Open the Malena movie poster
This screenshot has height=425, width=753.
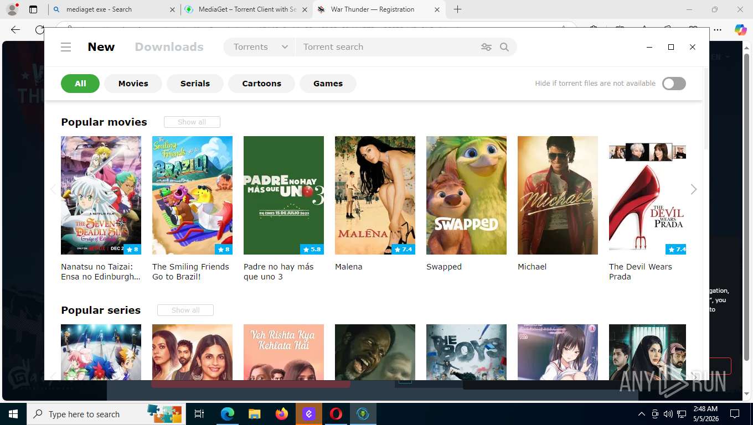point(375,195)
